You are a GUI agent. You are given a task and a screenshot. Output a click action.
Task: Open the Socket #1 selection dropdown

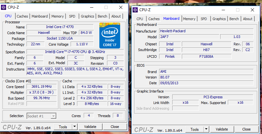click(42, 116)
